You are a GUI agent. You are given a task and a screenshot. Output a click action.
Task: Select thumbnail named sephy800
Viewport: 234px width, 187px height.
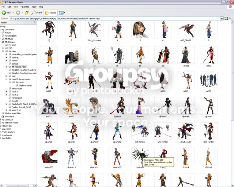pos(49,156)
